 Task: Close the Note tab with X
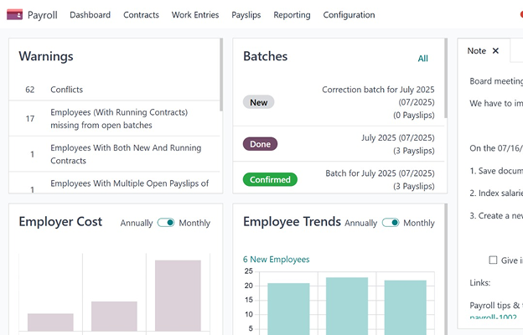[495, 51]
